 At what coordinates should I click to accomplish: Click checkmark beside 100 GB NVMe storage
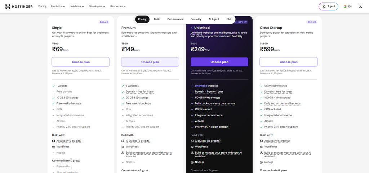[261, 98]
